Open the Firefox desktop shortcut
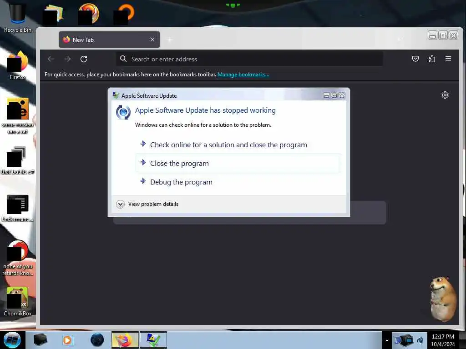Screen dimensions: 466x349 click(17, 65)
